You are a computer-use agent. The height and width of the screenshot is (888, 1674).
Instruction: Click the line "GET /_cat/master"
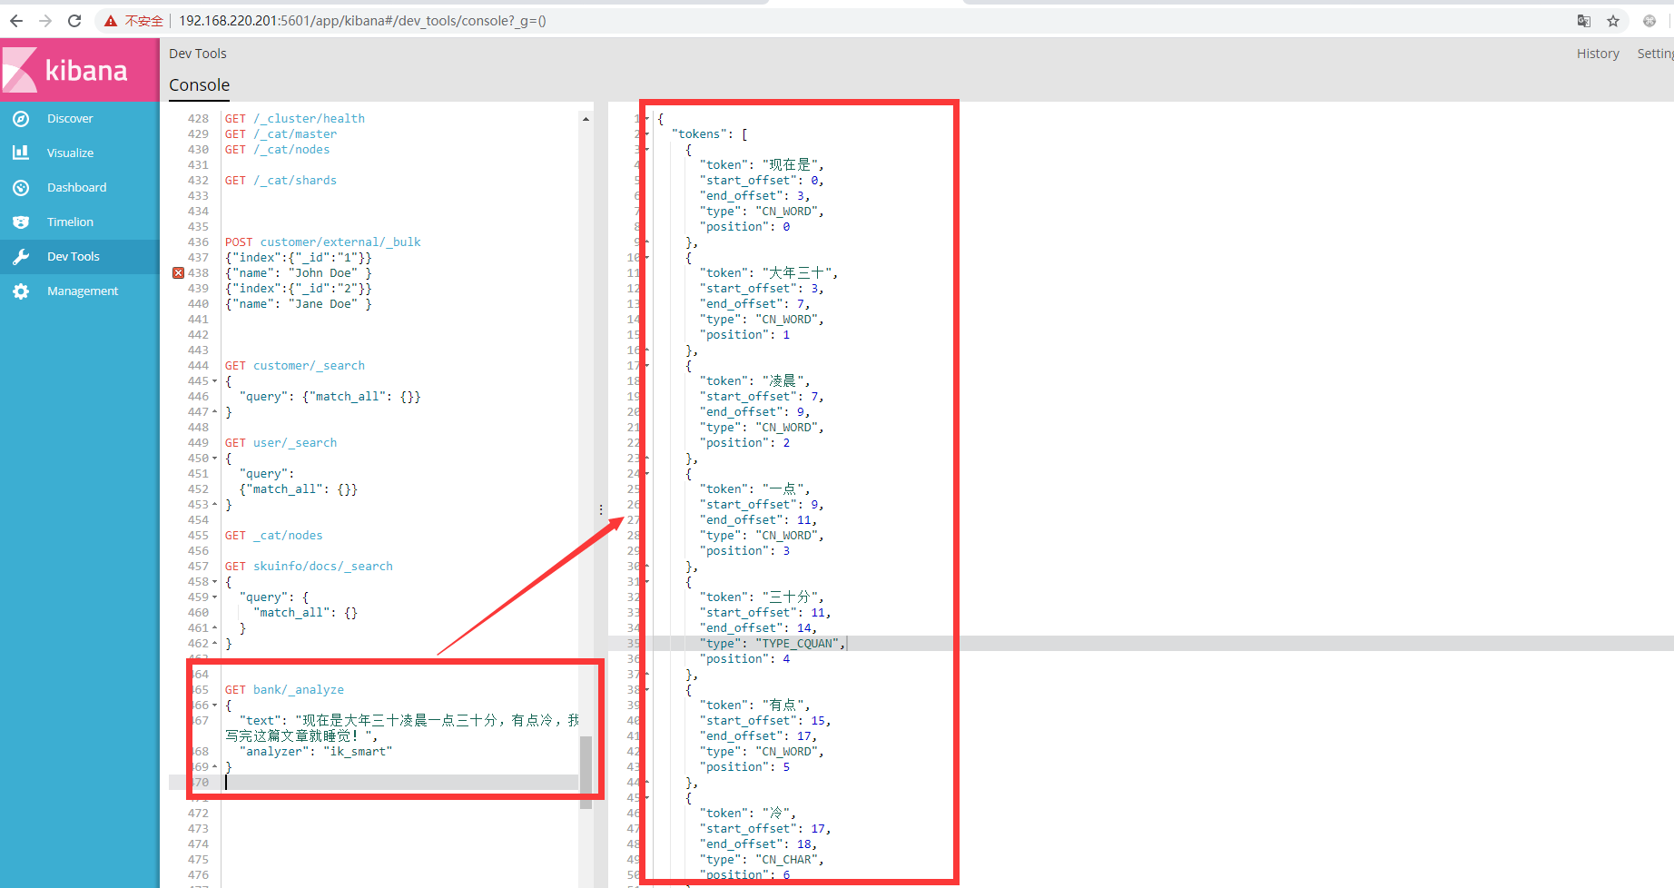[x=281, y=134]
